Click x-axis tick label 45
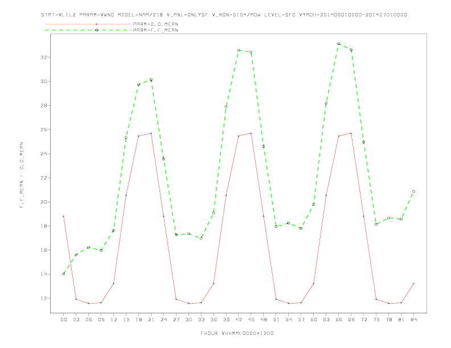 [x=251, y=320]
